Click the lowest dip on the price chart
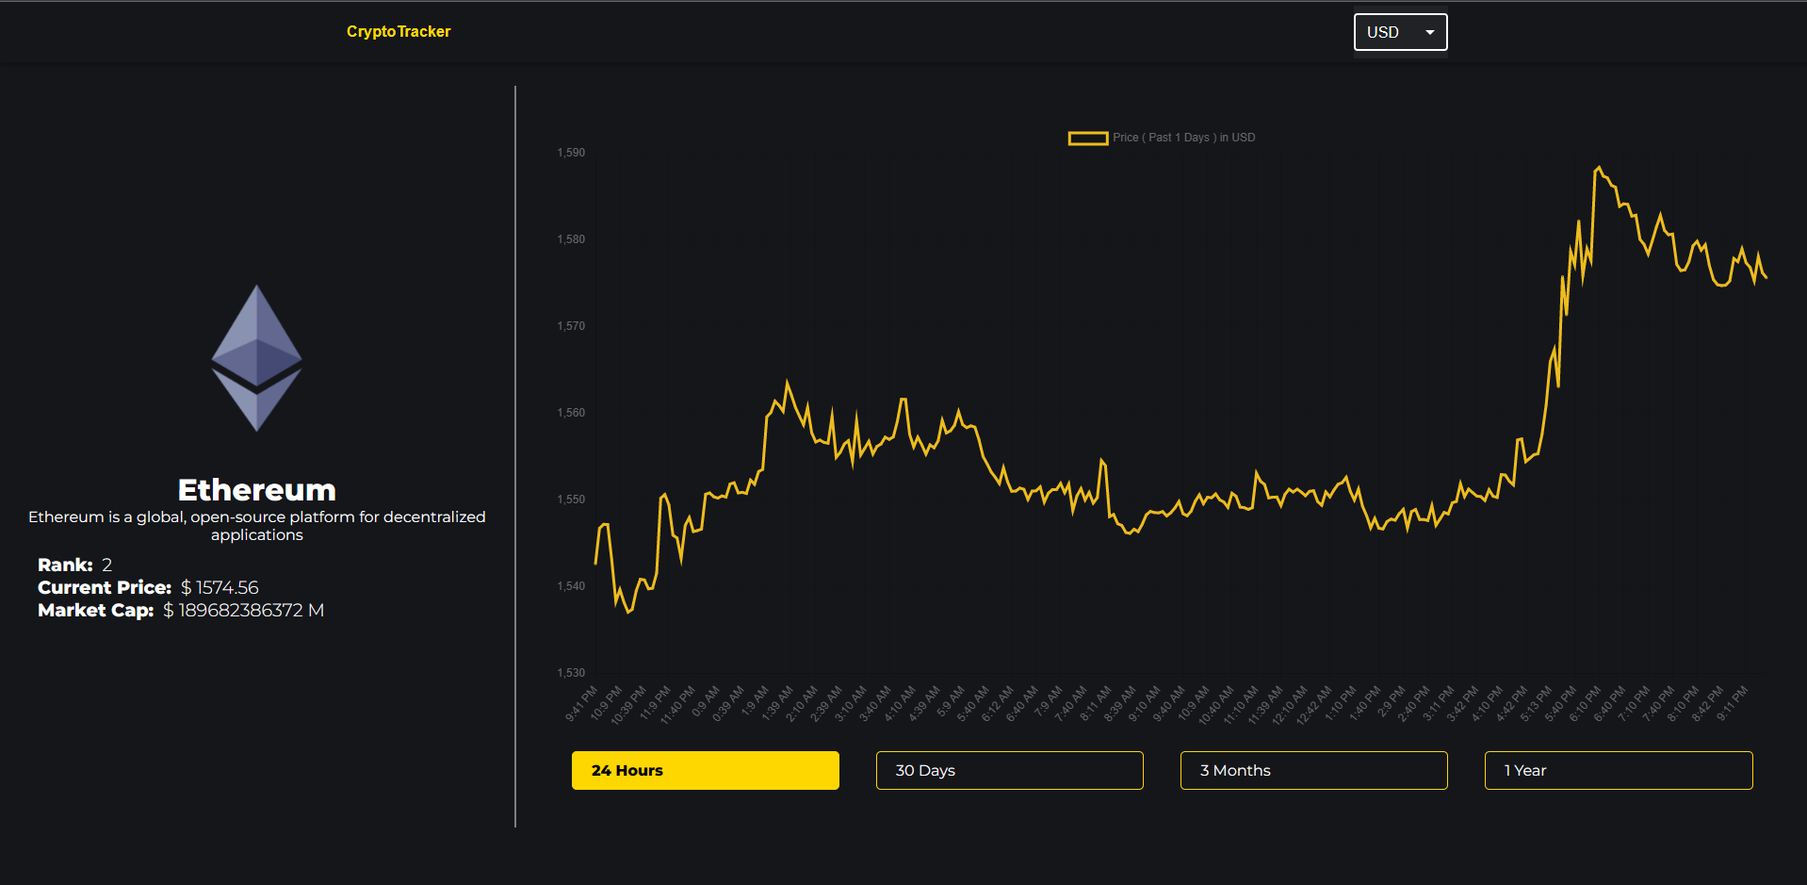Viewport: 1807px width, 885px height. point(627,614)
